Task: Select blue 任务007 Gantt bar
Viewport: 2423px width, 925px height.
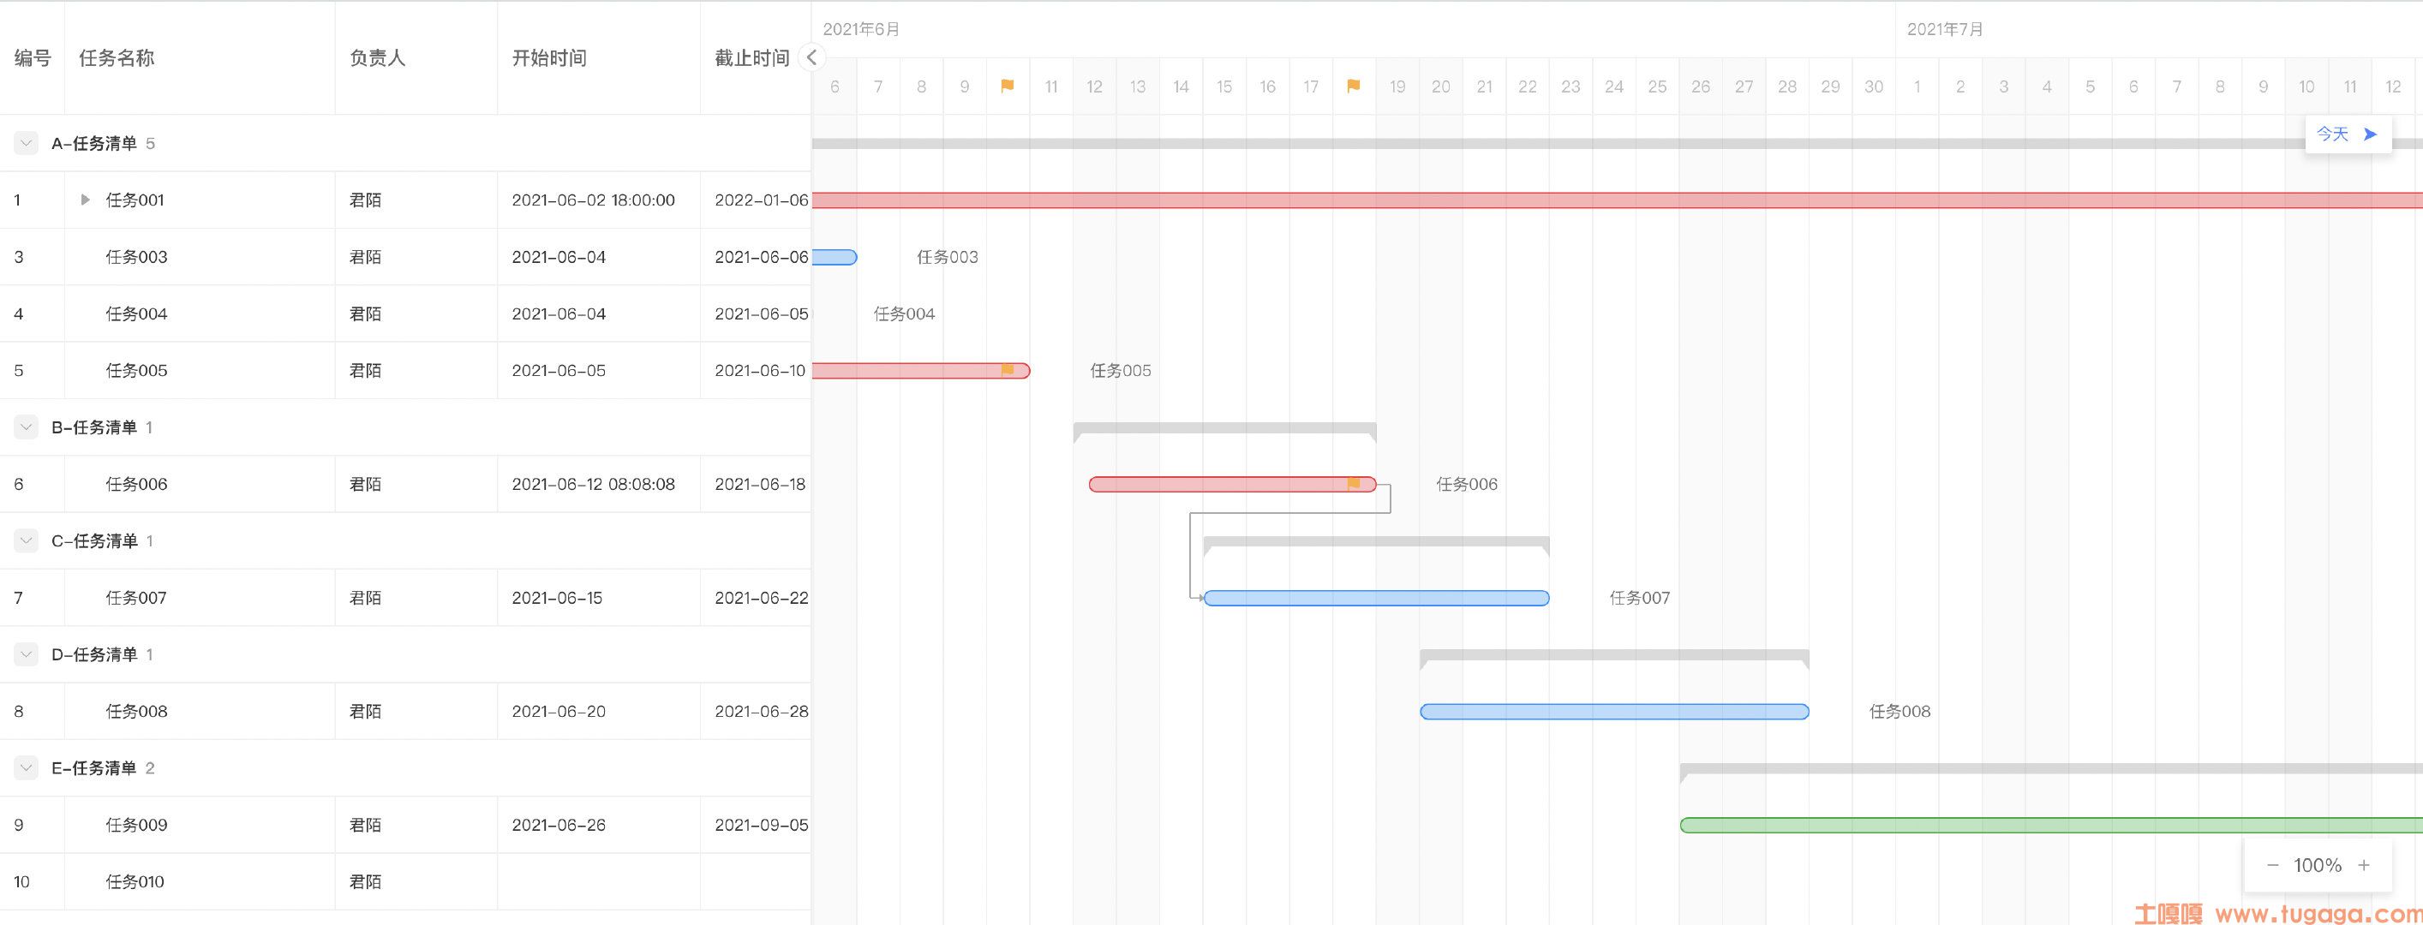Action: [1376, 598]
